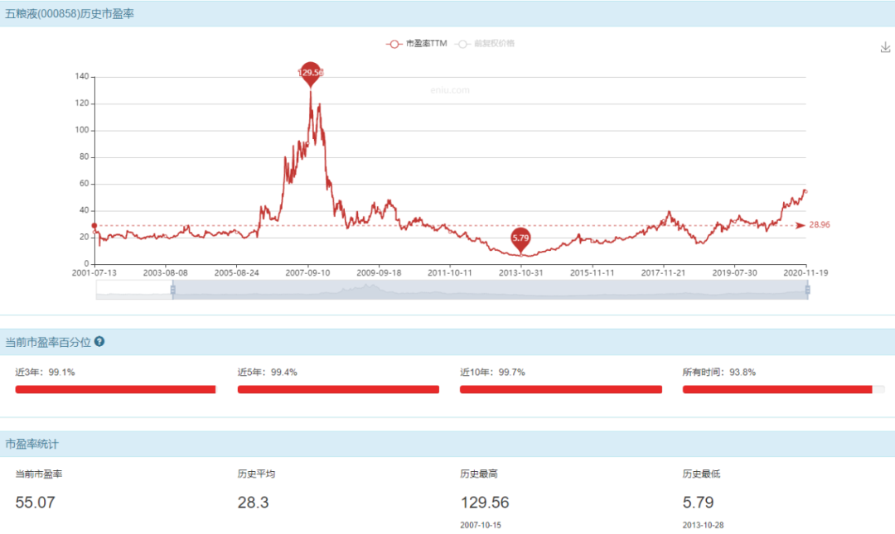Select the current PE value 55.07
Image resolution: width=895 pixels, height=534 pixels.
(36, 503)
